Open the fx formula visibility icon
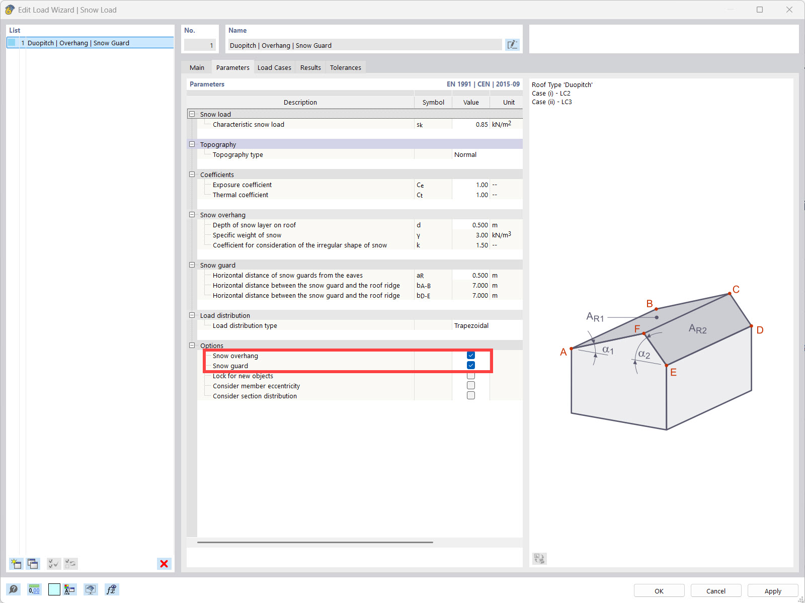805x603 pixels. [x=112, y=589]
